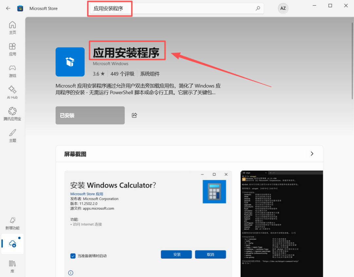This screenshot has width=354, height=277.
Task: Switch to the 应用 apps section
Action: (x=12, y=49)
